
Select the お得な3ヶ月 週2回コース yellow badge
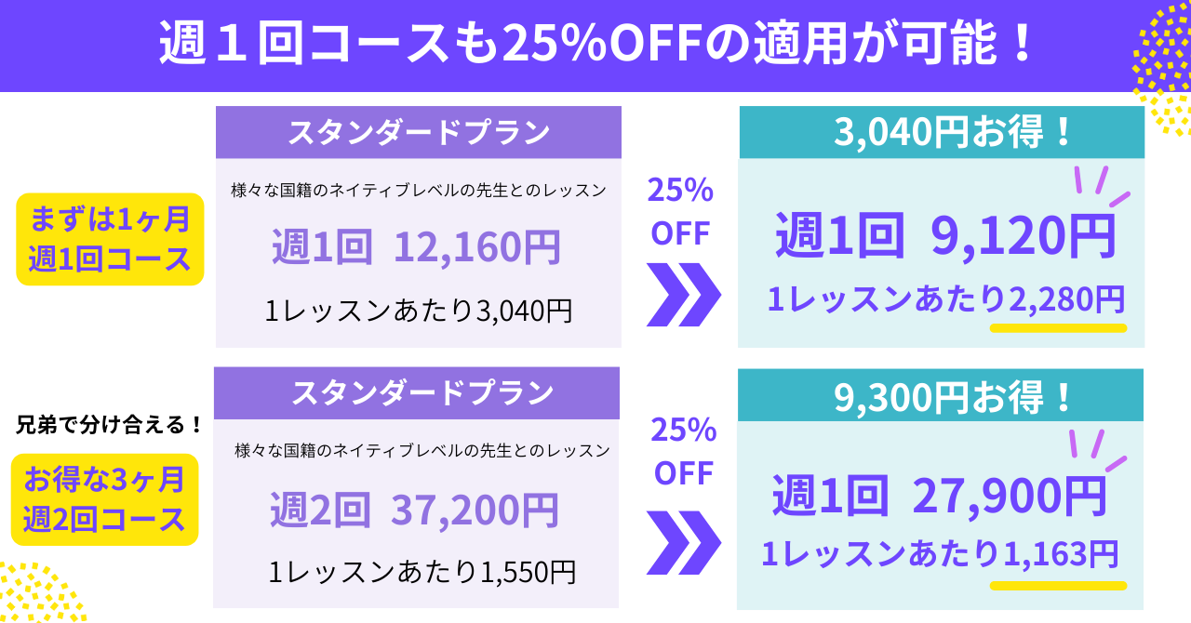click(x=104, y=499)
